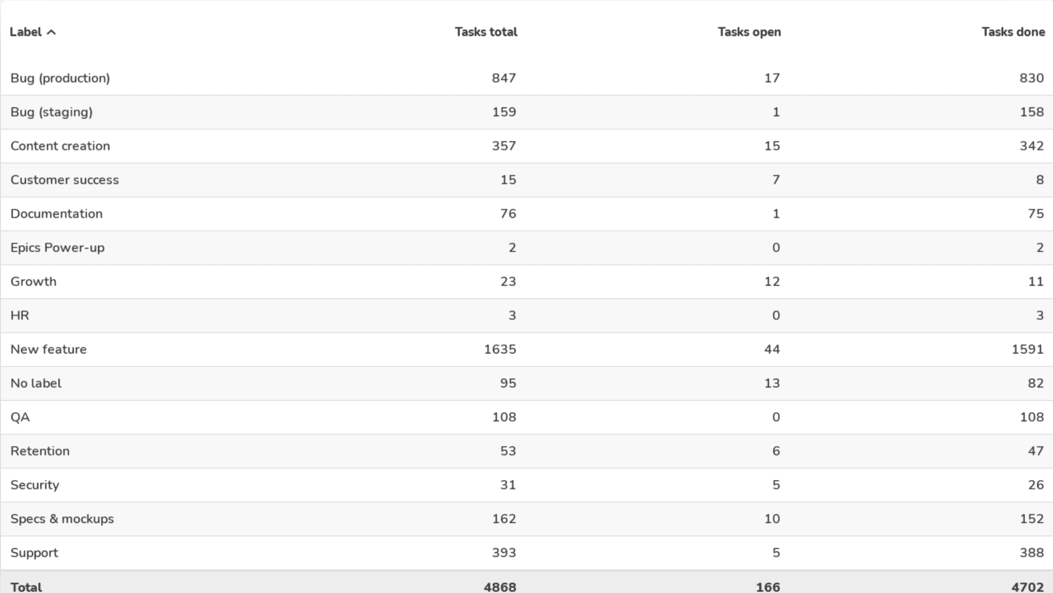The image size is (1053, 593).
Task: Click the Growth label entry
Action: click(34, 281)
